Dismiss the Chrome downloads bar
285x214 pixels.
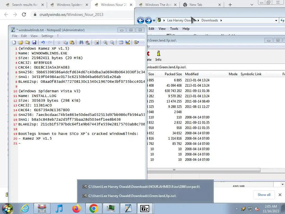coord(280,195)
